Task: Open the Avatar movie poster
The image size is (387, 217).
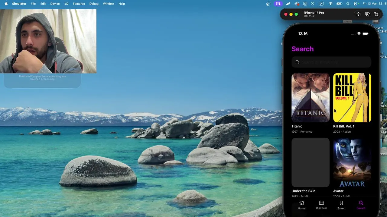Action: click(x=352, y=162)
